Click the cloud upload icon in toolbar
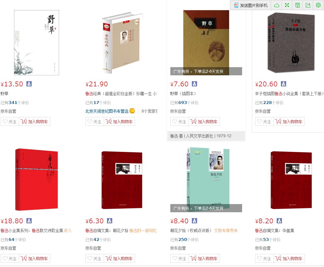Viewport: 324px width, 267px height. (277, 5)
